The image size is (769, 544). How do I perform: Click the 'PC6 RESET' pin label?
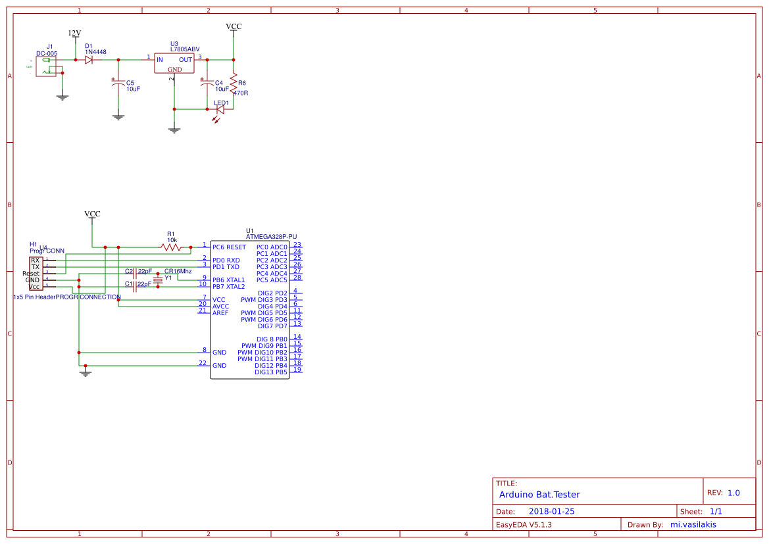coord(229,247)
